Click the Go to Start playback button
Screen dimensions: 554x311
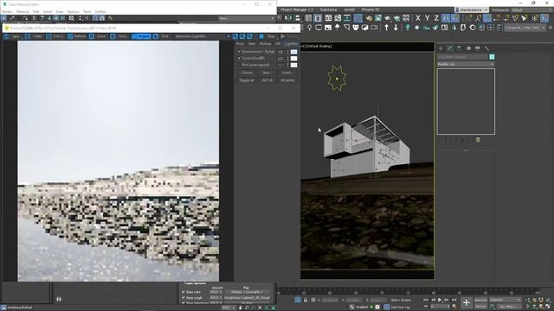coord(426,300)
